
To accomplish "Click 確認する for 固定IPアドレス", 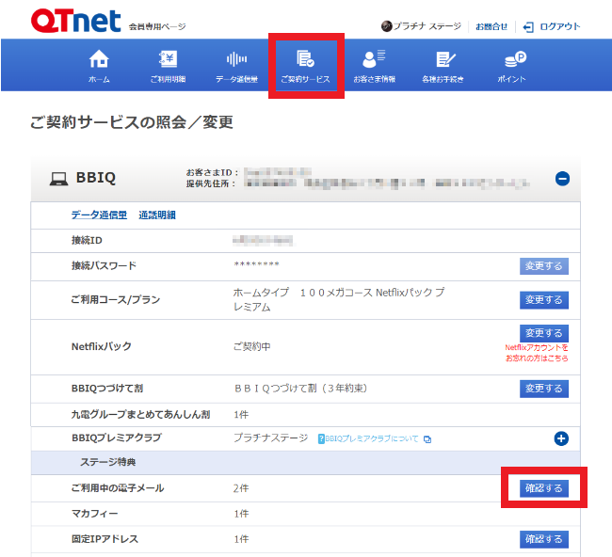I will [x=543, y=539].
